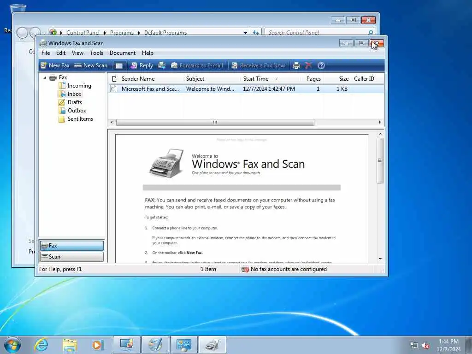The width and height of the screenshot is (472, 354).
Task: Close the Windows Fax and Scan window
Action: click(x=377, y=43)
